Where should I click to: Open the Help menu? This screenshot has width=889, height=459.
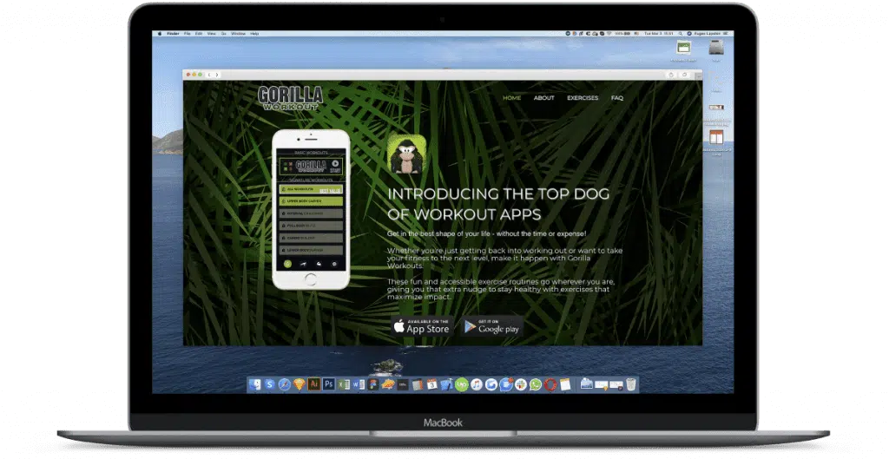click(254, 34)
